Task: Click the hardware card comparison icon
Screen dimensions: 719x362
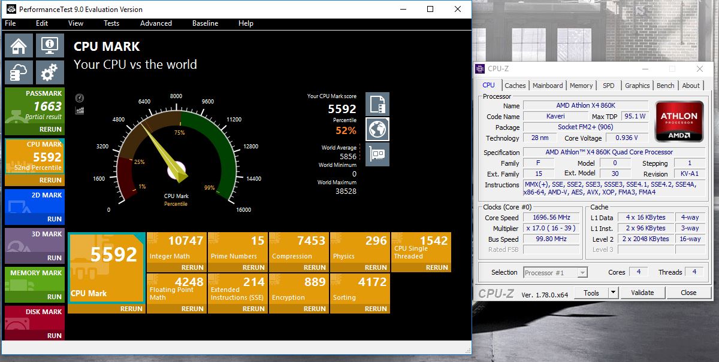Action: (377, 154)
